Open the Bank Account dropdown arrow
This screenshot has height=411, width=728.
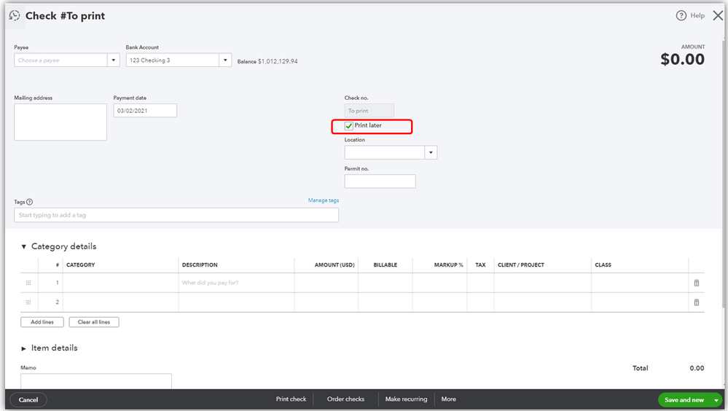pos(226,60)
